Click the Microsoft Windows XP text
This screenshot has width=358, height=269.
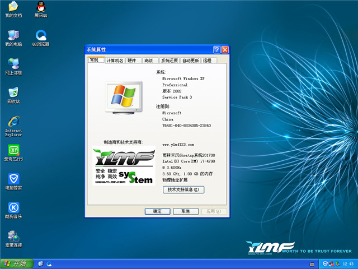point(183,78)
